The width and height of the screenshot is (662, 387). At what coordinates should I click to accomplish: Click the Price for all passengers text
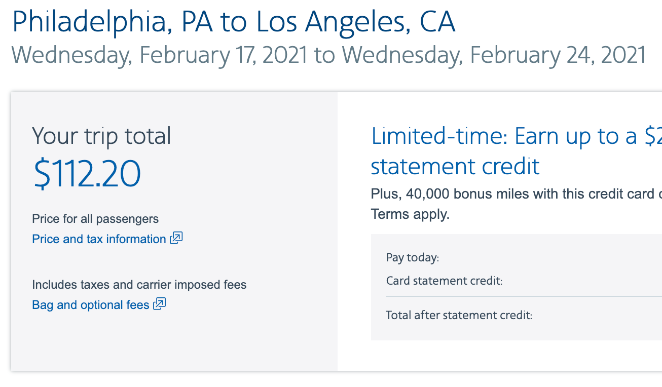point(95,219)
